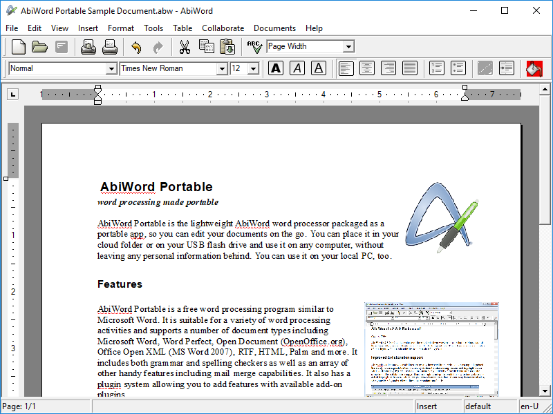Open the Collaborate menu
This screenshot has width=553, height=414.
223,28
